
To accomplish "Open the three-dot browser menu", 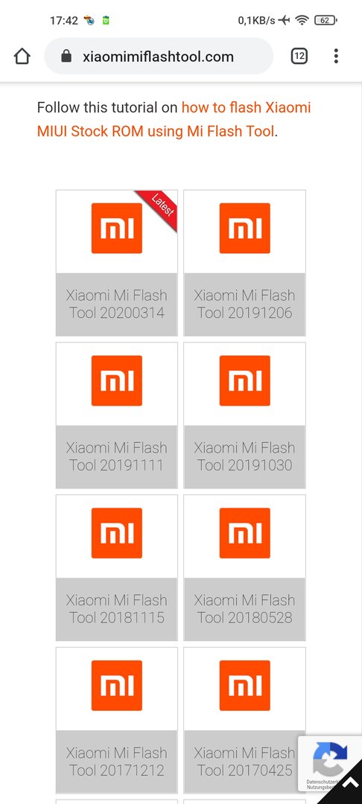I will tap(336, 56).
